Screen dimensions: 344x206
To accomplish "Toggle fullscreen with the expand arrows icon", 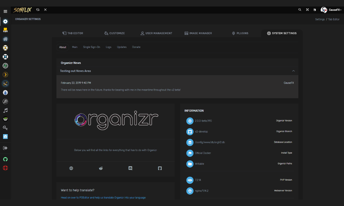I will 307,10.
